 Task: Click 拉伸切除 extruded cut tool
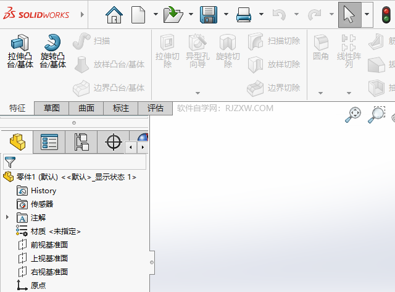click(x=167, y=51)
